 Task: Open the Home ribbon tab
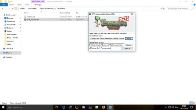(x=12, y=5)
